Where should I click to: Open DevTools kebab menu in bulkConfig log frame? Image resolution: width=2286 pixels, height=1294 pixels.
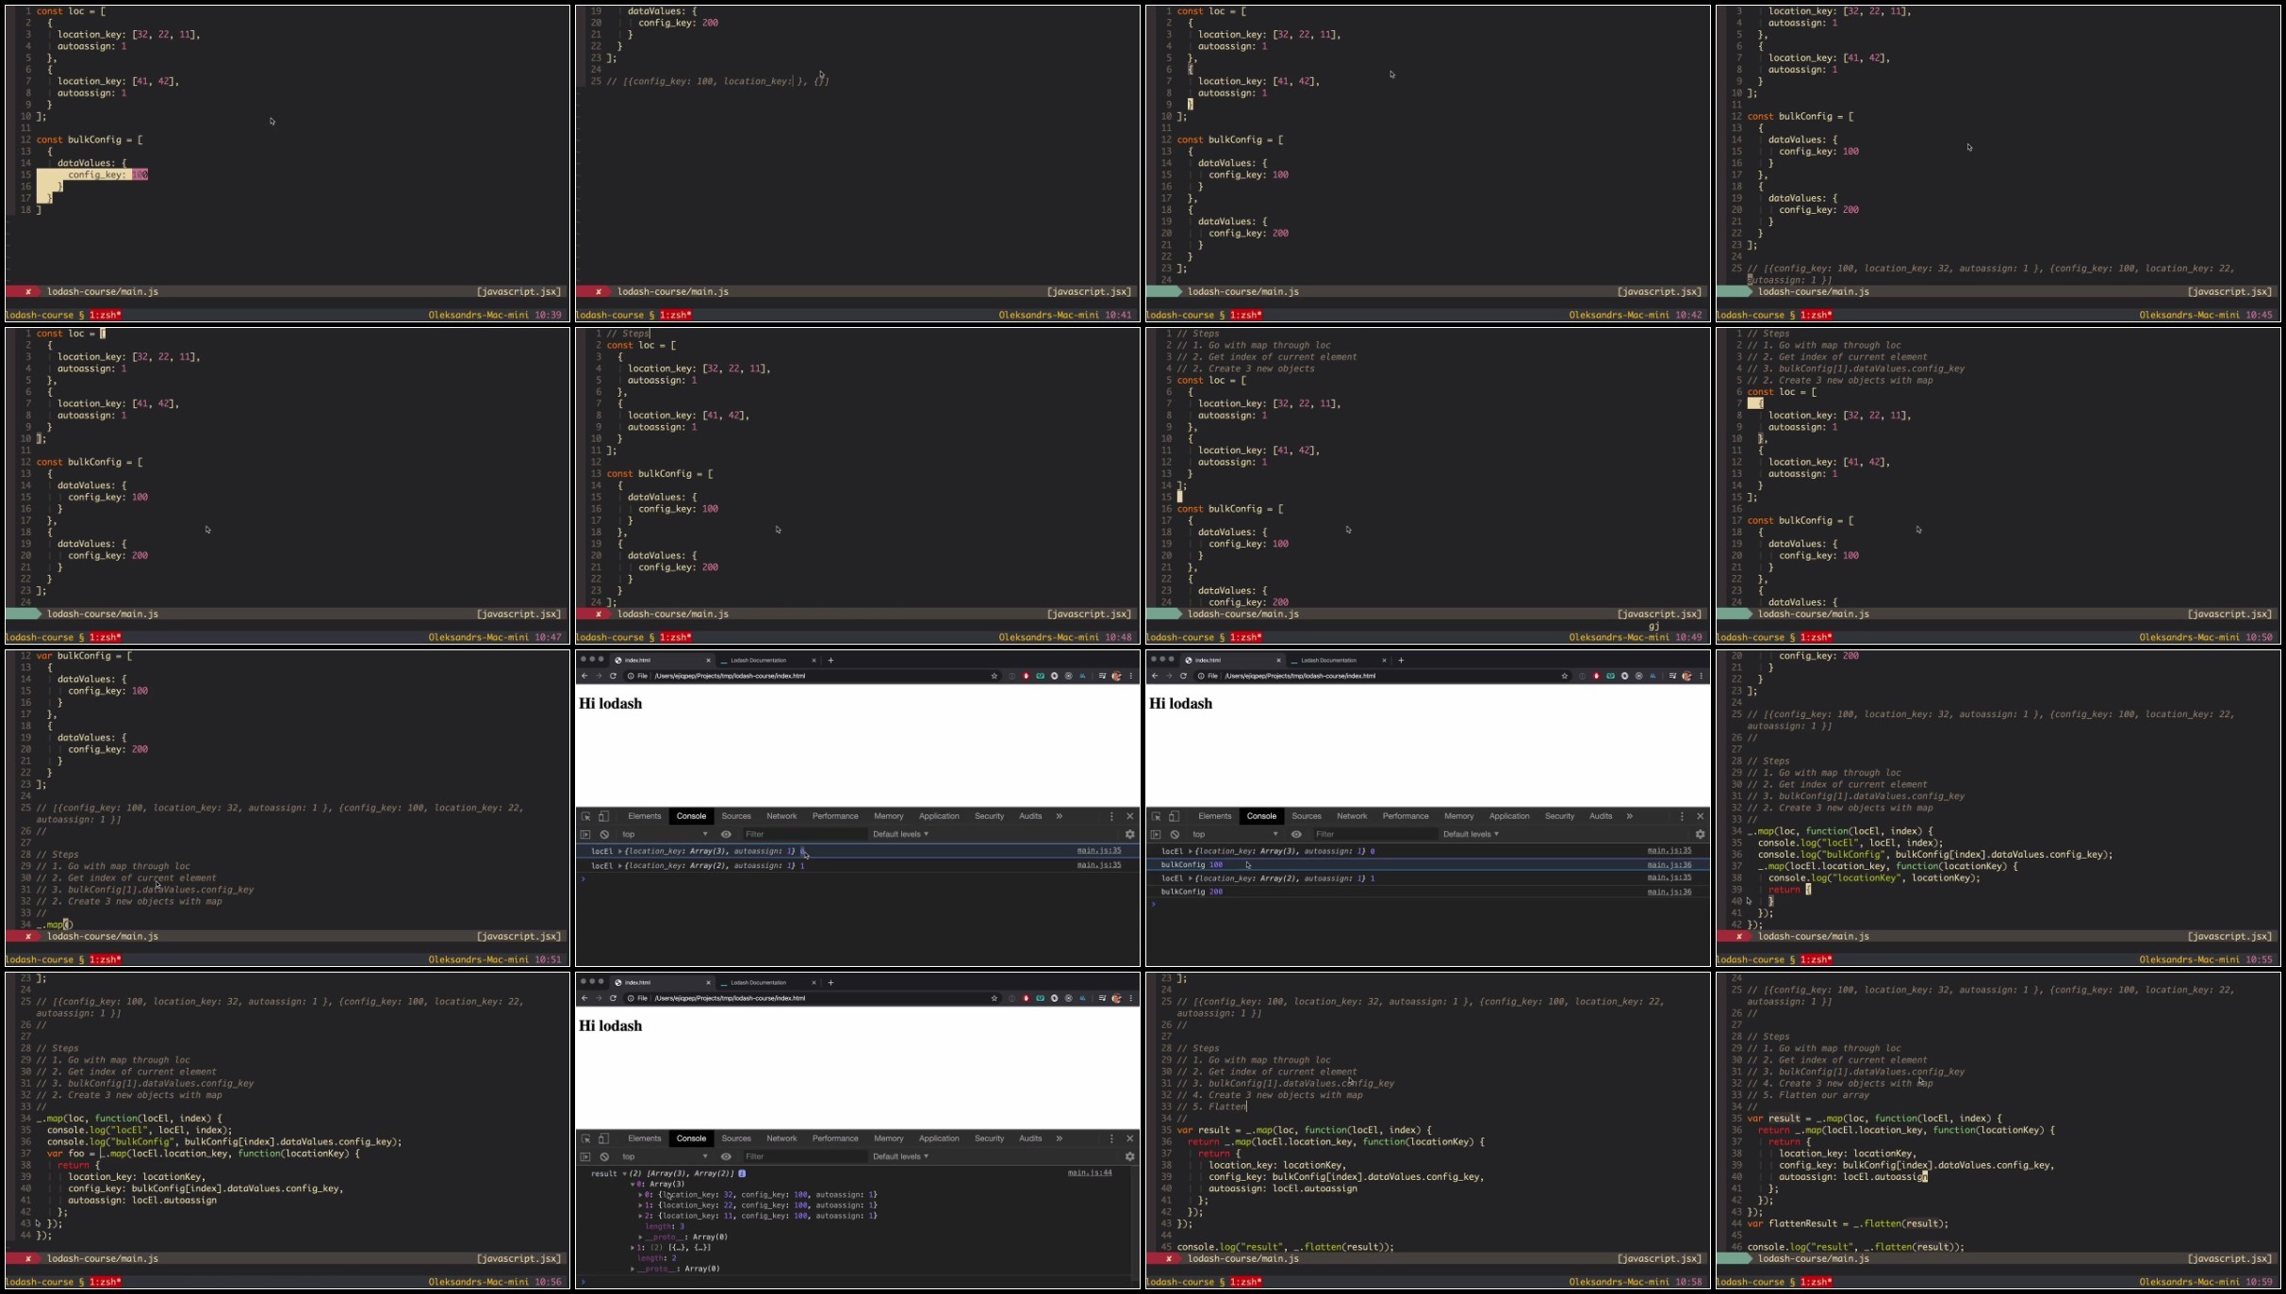tap(1682, 816)
